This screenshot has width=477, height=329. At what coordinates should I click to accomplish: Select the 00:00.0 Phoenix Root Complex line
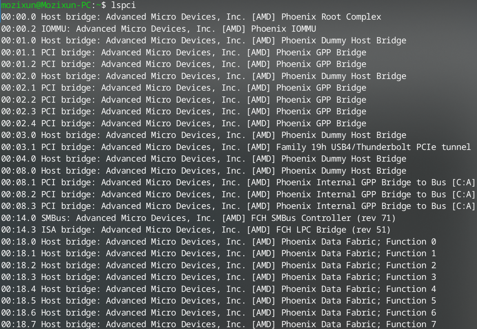tap(191, 17)
